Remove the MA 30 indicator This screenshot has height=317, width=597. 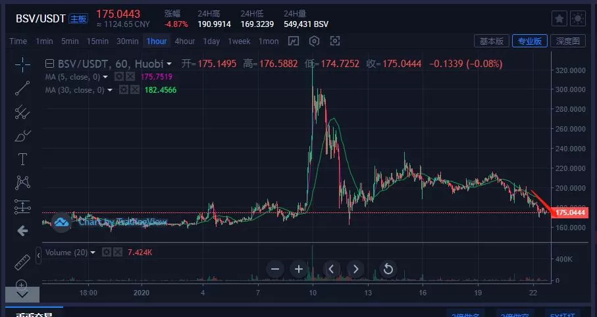(135, 90)
